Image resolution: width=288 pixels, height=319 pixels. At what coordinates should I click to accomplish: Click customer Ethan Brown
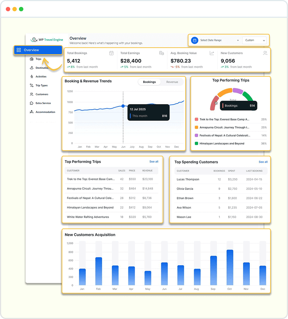[185, 198]
